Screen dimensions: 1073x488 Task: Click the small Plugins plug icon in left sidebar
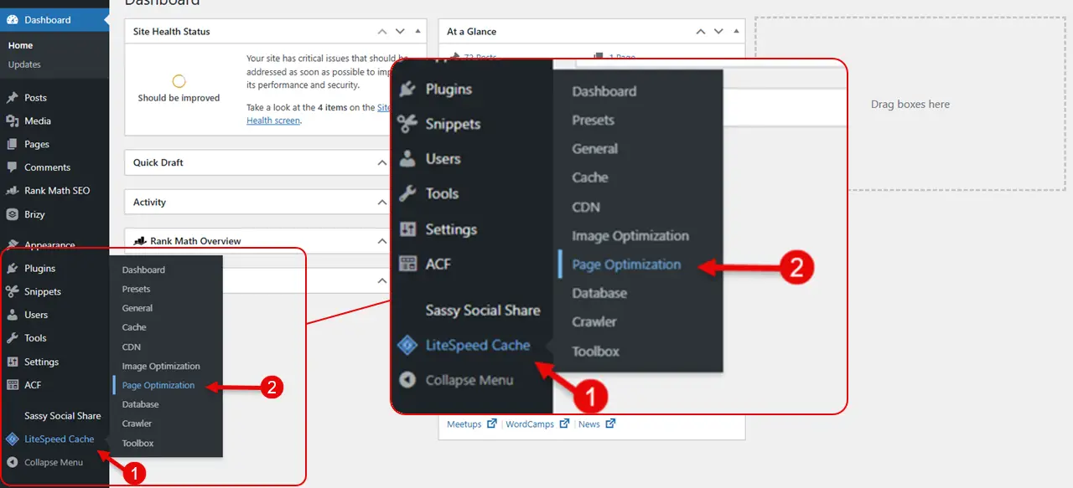click(13, 269)
